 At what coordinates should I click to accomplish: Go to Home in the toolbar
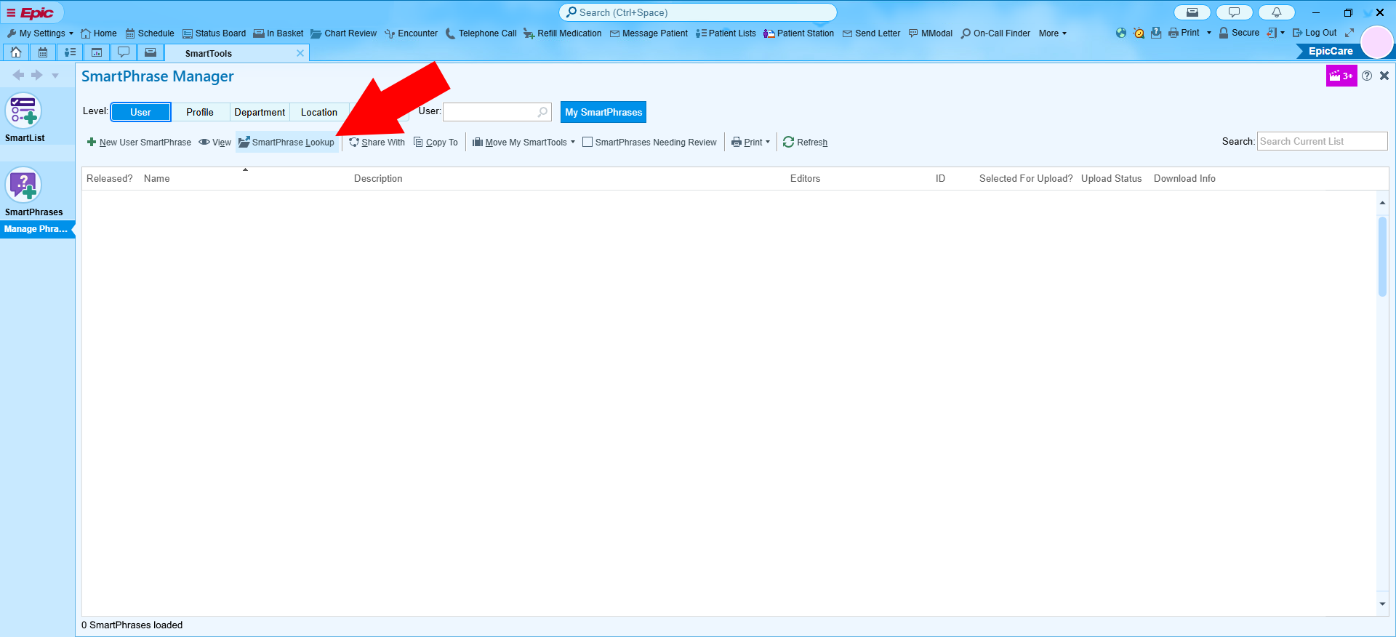(99, 33)
